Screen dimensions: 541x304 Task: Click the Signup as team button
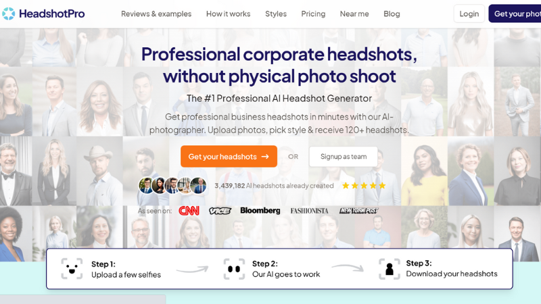tap(344, 157)
